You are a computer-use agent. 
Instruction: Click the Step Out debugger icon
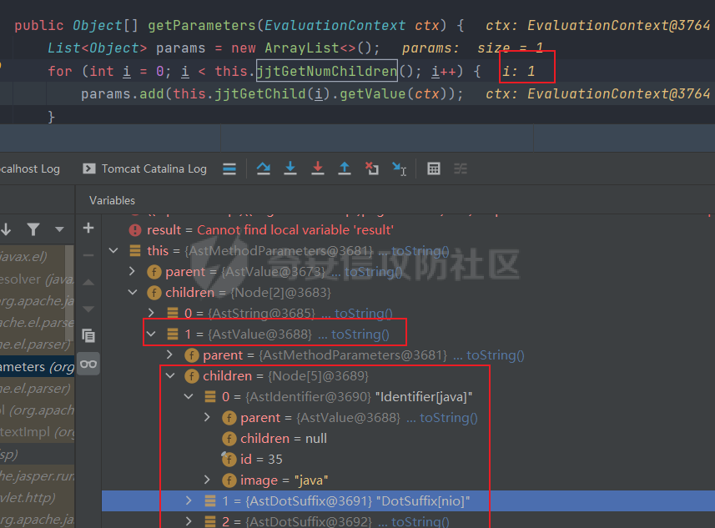click(344, 168)
